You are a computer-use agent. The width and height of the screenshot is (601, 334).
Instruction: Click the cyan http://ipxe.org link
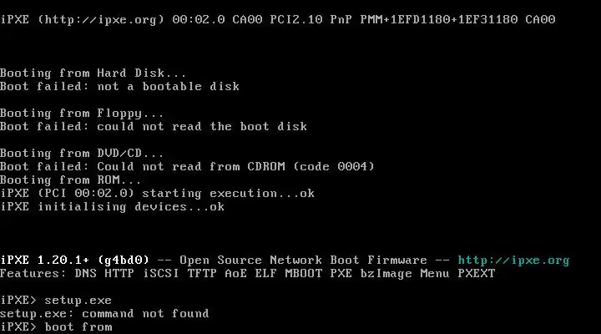tap(513, 261)
